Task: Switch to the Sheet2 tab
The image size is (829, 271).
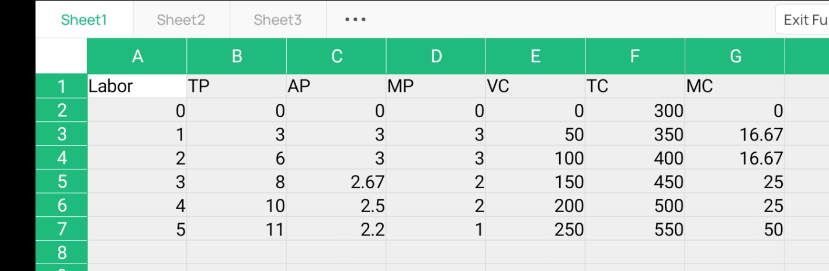Action: pyautogui.click(x=181, y=20)
